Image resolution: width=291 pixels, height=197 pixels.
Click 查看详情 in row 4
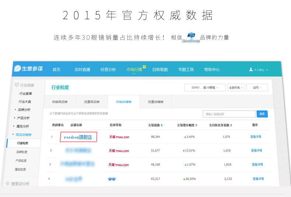click(x=258, y=179)
